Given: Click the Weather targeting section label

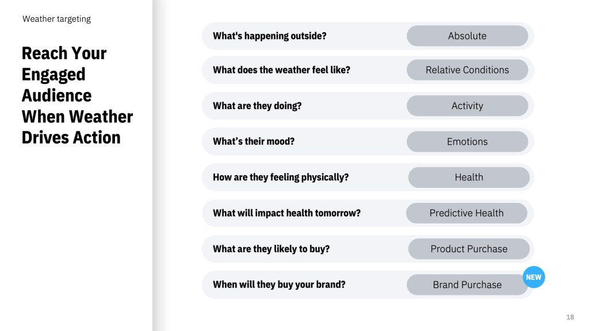Looking at the screenshot, I should tap(57, 19).
